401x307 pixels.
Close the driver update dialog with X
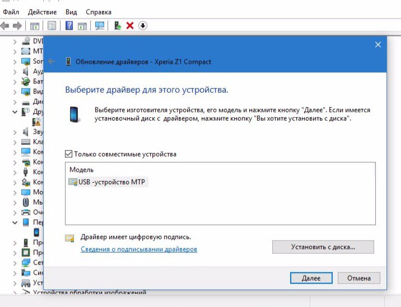378,45
